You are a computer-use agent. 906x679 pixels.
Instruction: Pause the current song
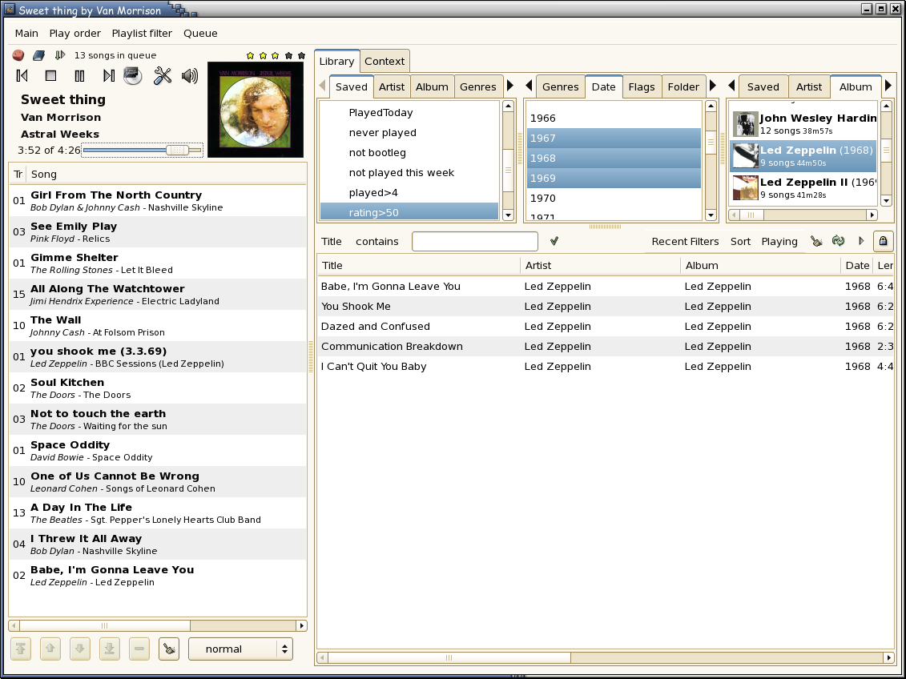(x=79, y=76)
